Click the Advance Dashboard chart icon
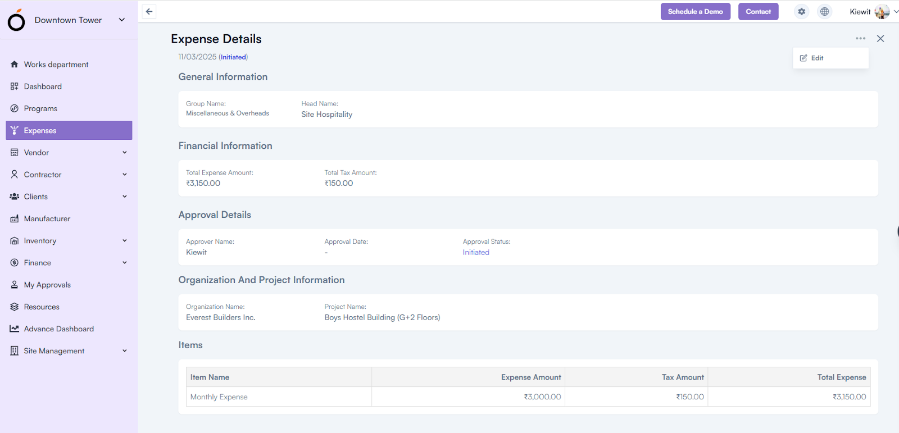The image size is (899, 433). pos(15,329)
